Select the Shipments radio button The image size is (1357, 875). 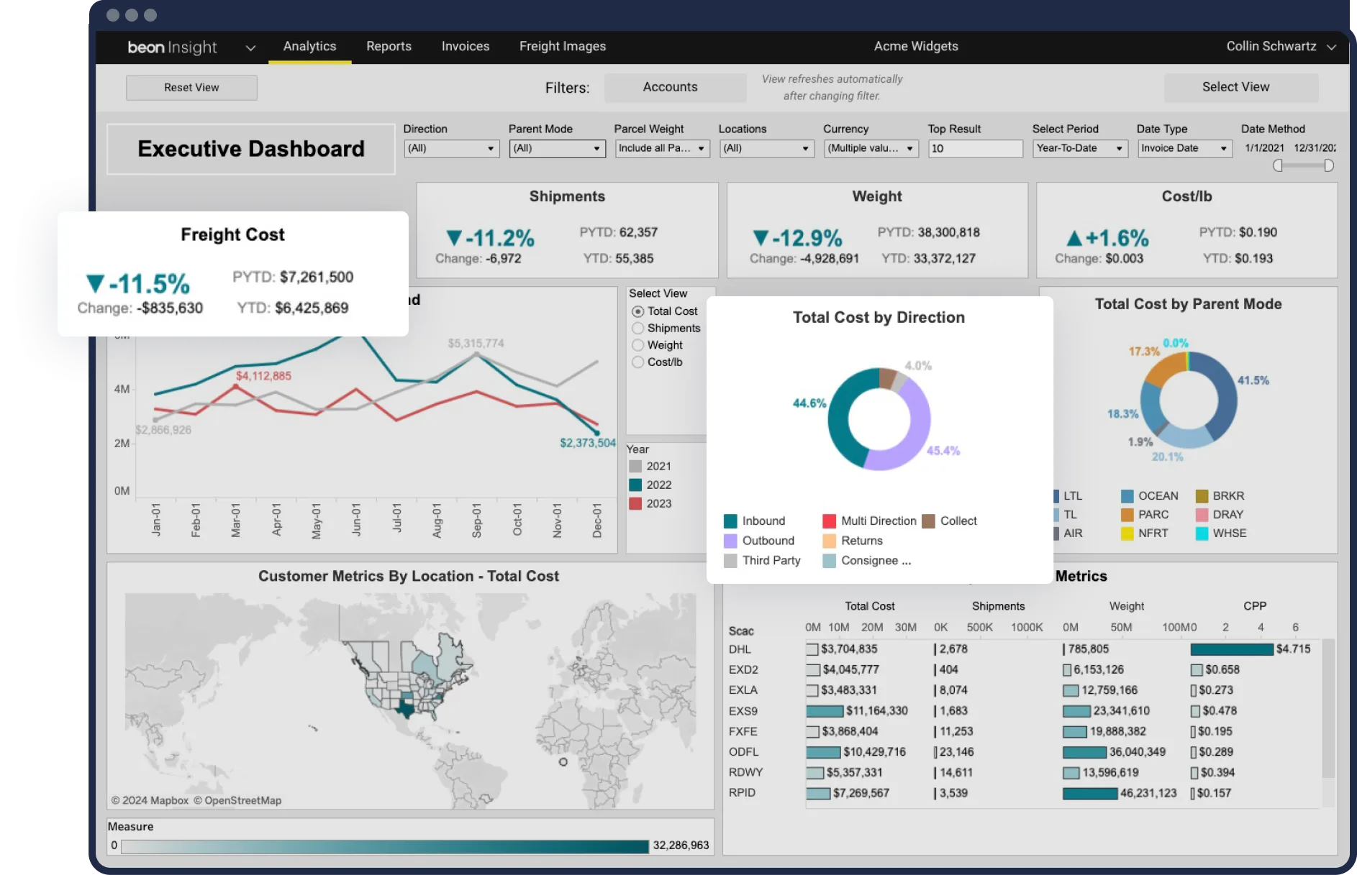[x=637, y=329]
